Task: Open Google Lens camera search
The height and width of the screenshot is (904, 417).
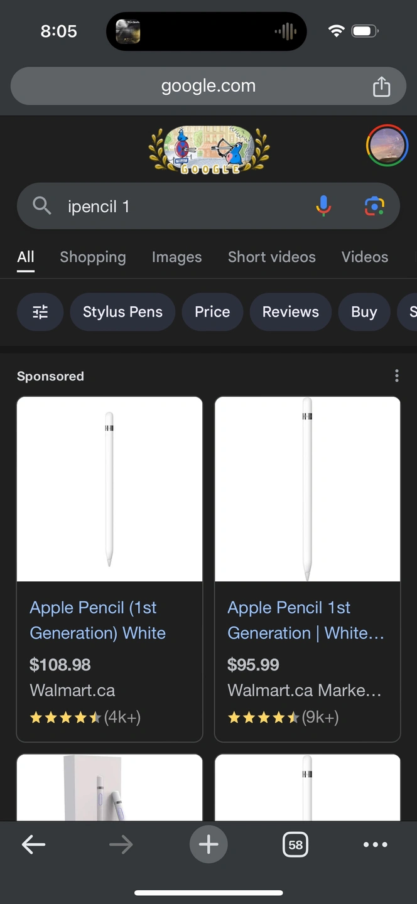Action: [374, 206]
